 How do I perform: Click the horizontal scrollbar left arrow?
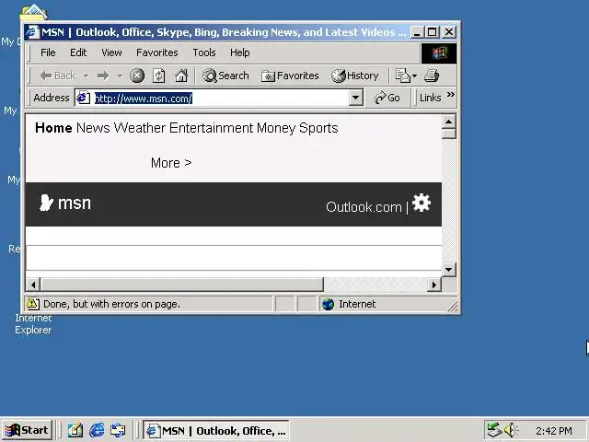33,285
